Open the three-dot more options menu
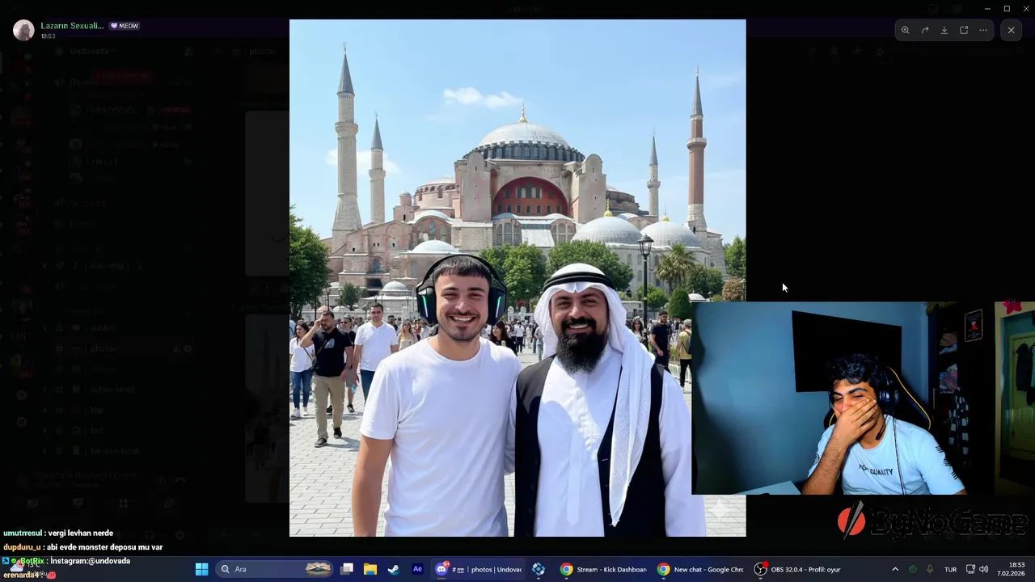This screenshot has height=582, width=1035. click(983, 30)
